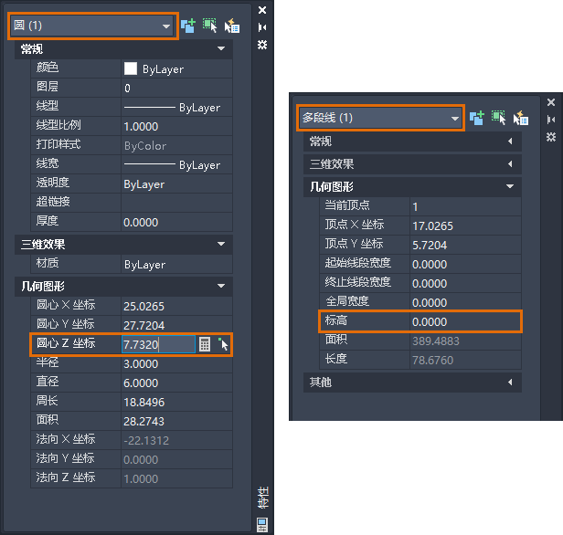Open palette settings menu of circle properties palette

click(262, 45)
